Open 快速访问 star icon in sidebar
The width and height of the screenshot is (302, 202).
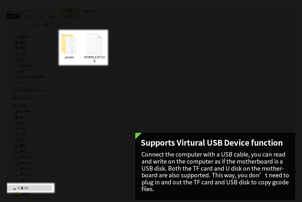click(14, 37)
